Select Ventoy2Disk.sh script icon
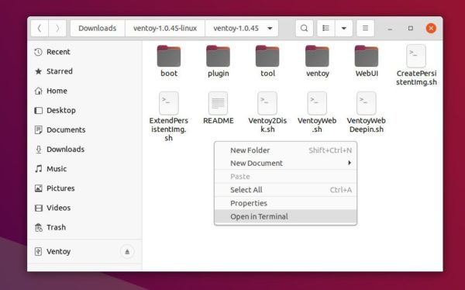The width and height of the screenshot is (465, 290). [267, 103]
